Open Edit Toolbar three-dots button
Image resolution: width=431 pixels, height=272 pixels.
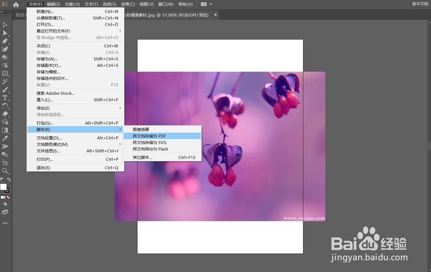pyautogui.click(x=5, y=223)
